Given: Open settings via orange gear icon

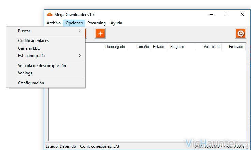Looking at the screenshot, I should tap(240, 34).
